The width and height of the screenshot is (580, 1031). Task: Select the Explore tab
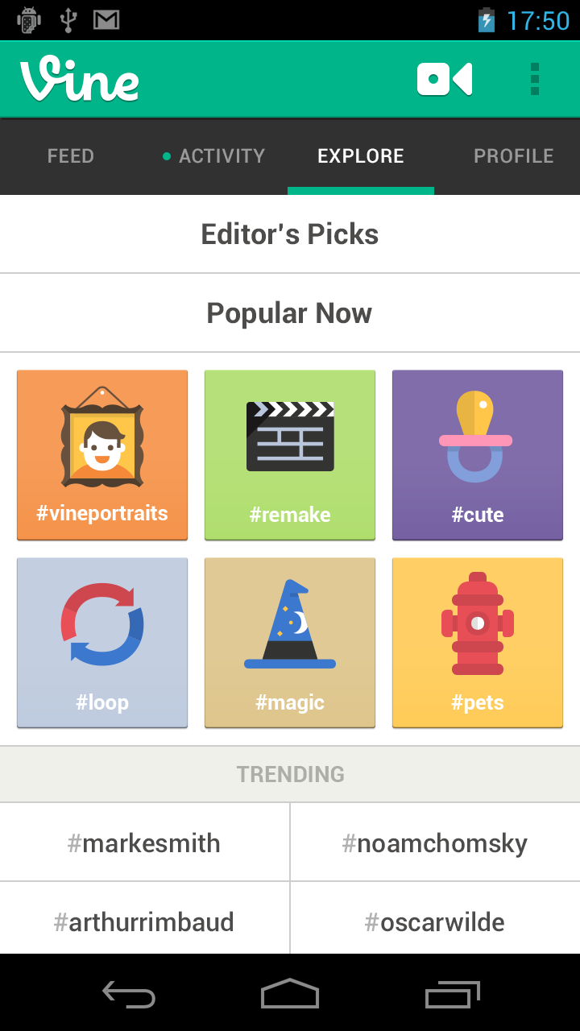tap(361, 156)
